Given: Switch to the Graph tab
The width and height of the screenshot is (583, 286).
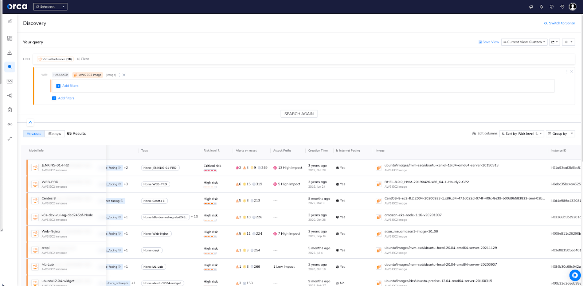Looking at the screenshot, I should [x=55, y=134].
